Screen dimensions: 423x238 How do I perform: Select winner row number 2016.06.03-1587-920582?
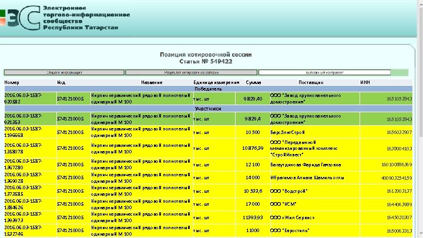click(x=23, y=99)
